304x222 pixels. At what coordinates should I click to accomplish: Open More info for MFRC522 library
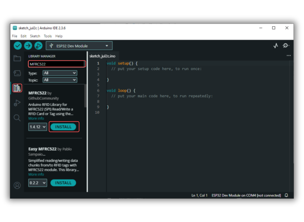(36, 118)
